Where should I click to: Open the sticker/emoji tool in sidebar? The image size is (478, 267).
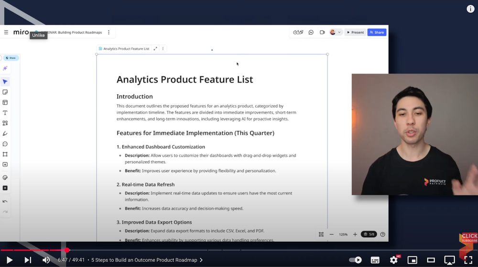point(5,178)
